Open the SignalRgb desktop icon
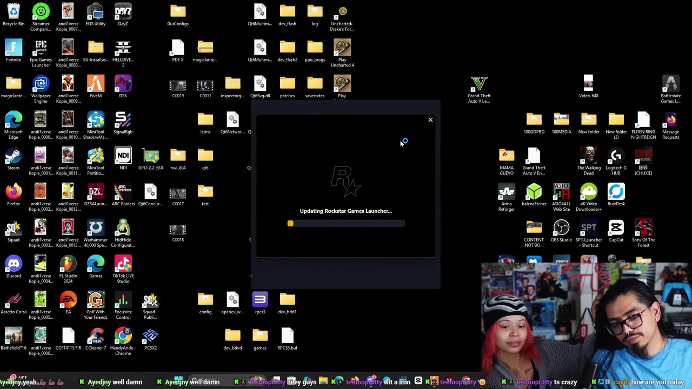This screenshot has height=389, width=692. click(x=123, y=123)
